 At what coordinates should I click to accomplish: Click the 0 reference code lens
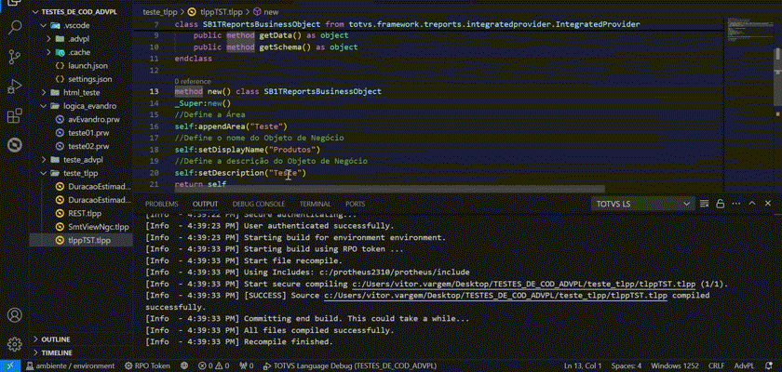[x=193, y=81]
